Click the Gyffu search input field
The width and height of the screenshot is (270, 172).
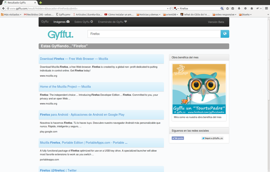pyautogui.click(x=154, y=34)
